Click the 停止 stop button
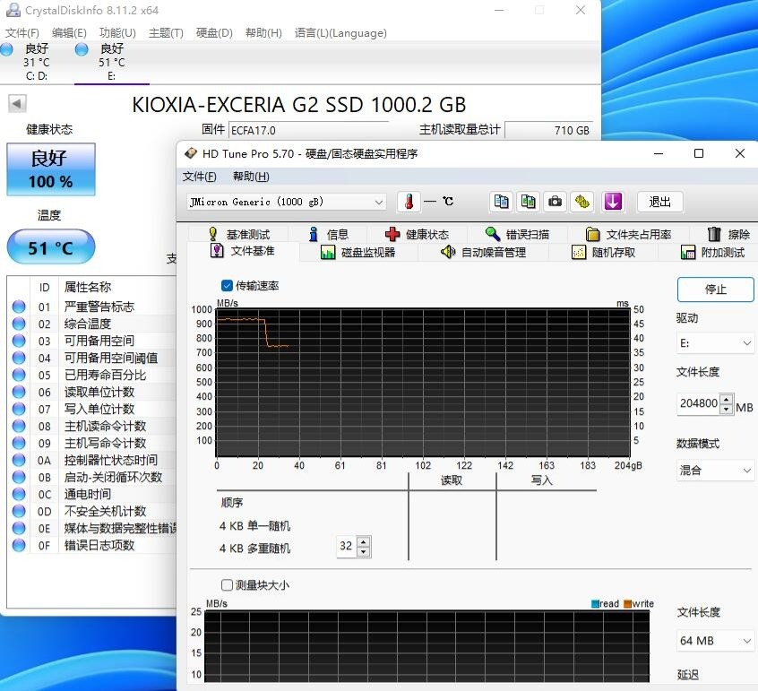This screenshot has width=758, height=691. 716,289
